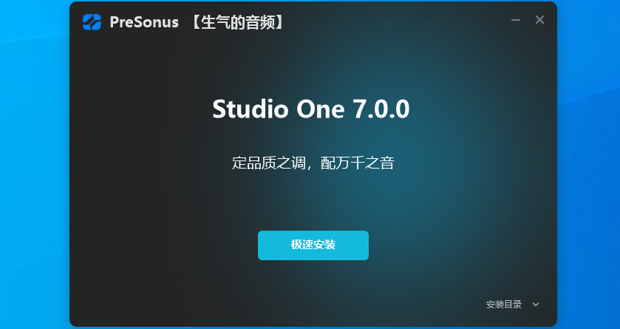Click the text label 安装目录
The height and width of the screenshot is (329, 620).
(x=504, y=304)
